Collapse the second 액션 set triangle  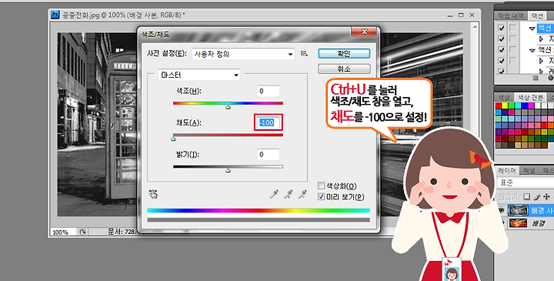click(x=532, y=51)
